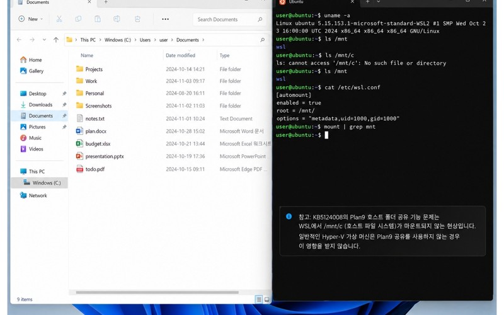Expand chevron between This PC and Windows (C:)
The height and width of the screenshot is (315, 504).
(100, 40)
